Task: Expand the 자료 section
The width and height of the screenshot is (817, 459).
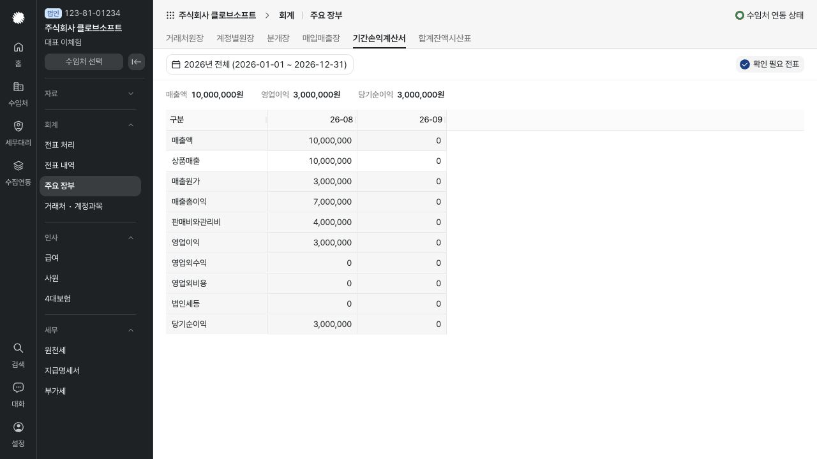Action: point(90,94)
